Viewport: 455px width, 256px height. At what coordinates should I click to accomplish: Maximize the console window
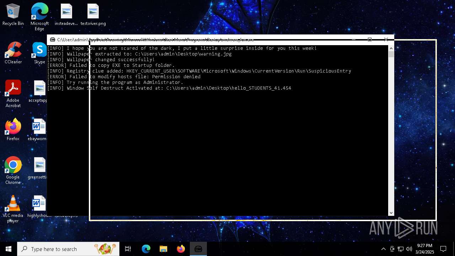pyautogui.click(x=370, y=39)
